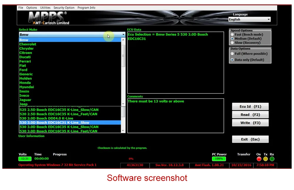This screenshot has width=294, height=190.
Task: Click the 0% progress value
Action: click(131, 159)
